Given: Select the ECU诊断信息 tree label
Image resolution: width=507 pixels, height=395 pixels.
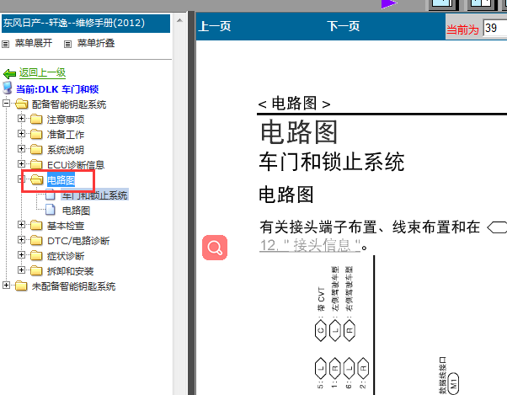Looking at the screenshot, I should pyautogui.click(x=76, y=165).
